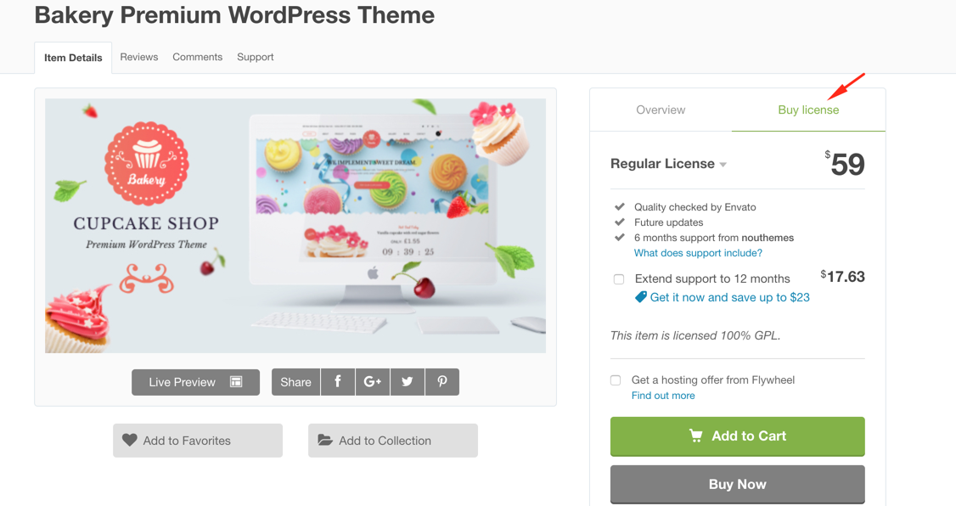
Task: Click the folder icon in Add to Collection
Action: [324, 441]
